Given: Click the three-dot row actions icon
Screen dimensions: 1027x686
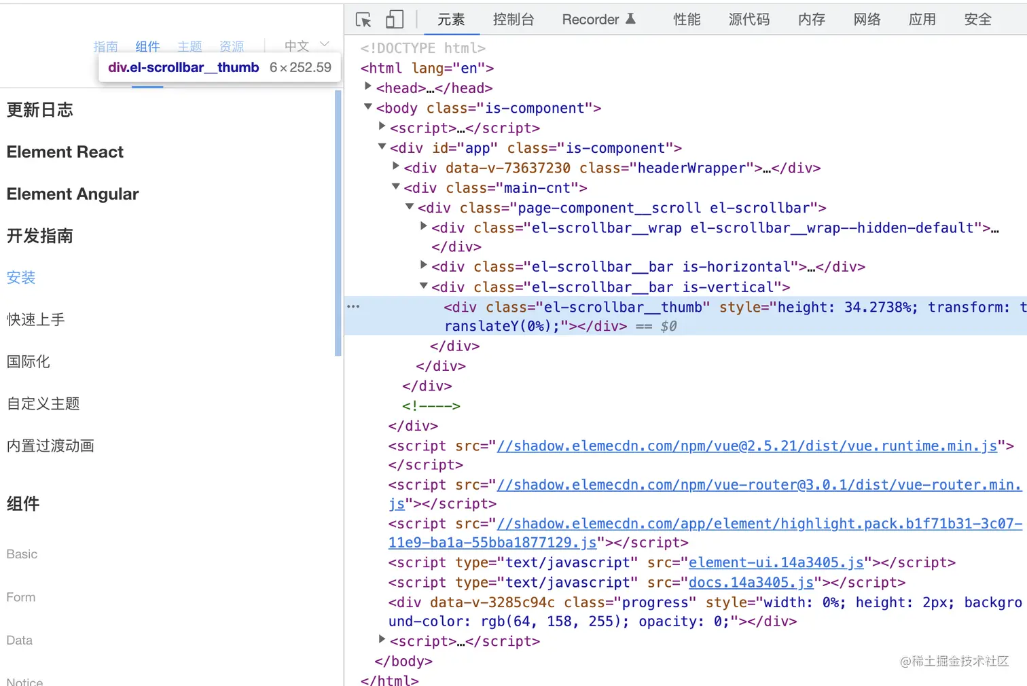Looking at the screenshot, I should tap(353, 306).
